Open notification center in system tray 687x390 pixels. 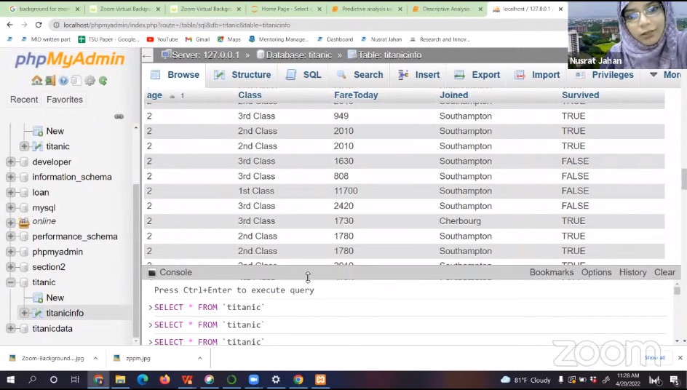coord(675,380)
